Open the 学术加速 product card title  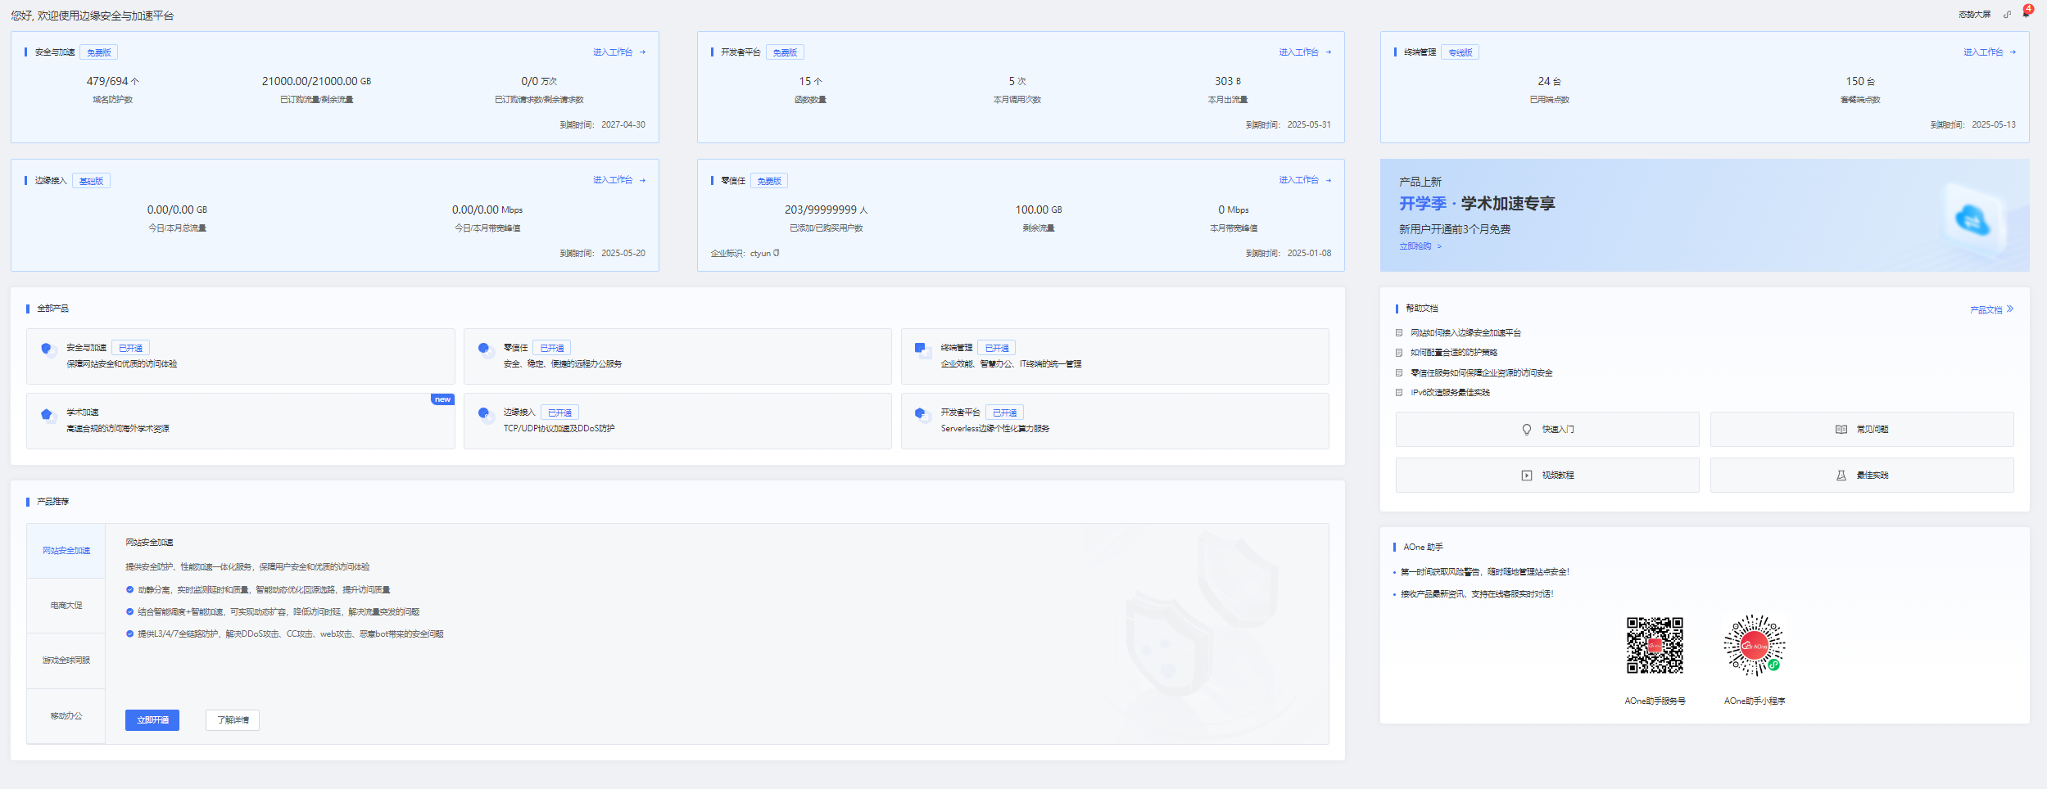(x=82, y=413)
